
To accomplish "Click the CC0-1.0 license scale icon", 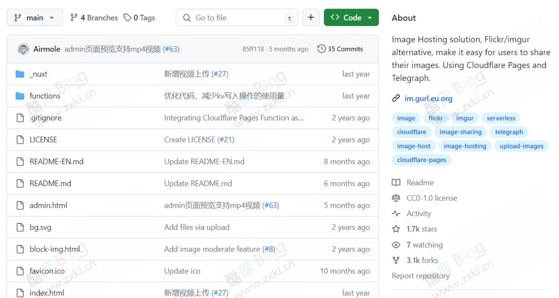I will (x=396, y=198).
